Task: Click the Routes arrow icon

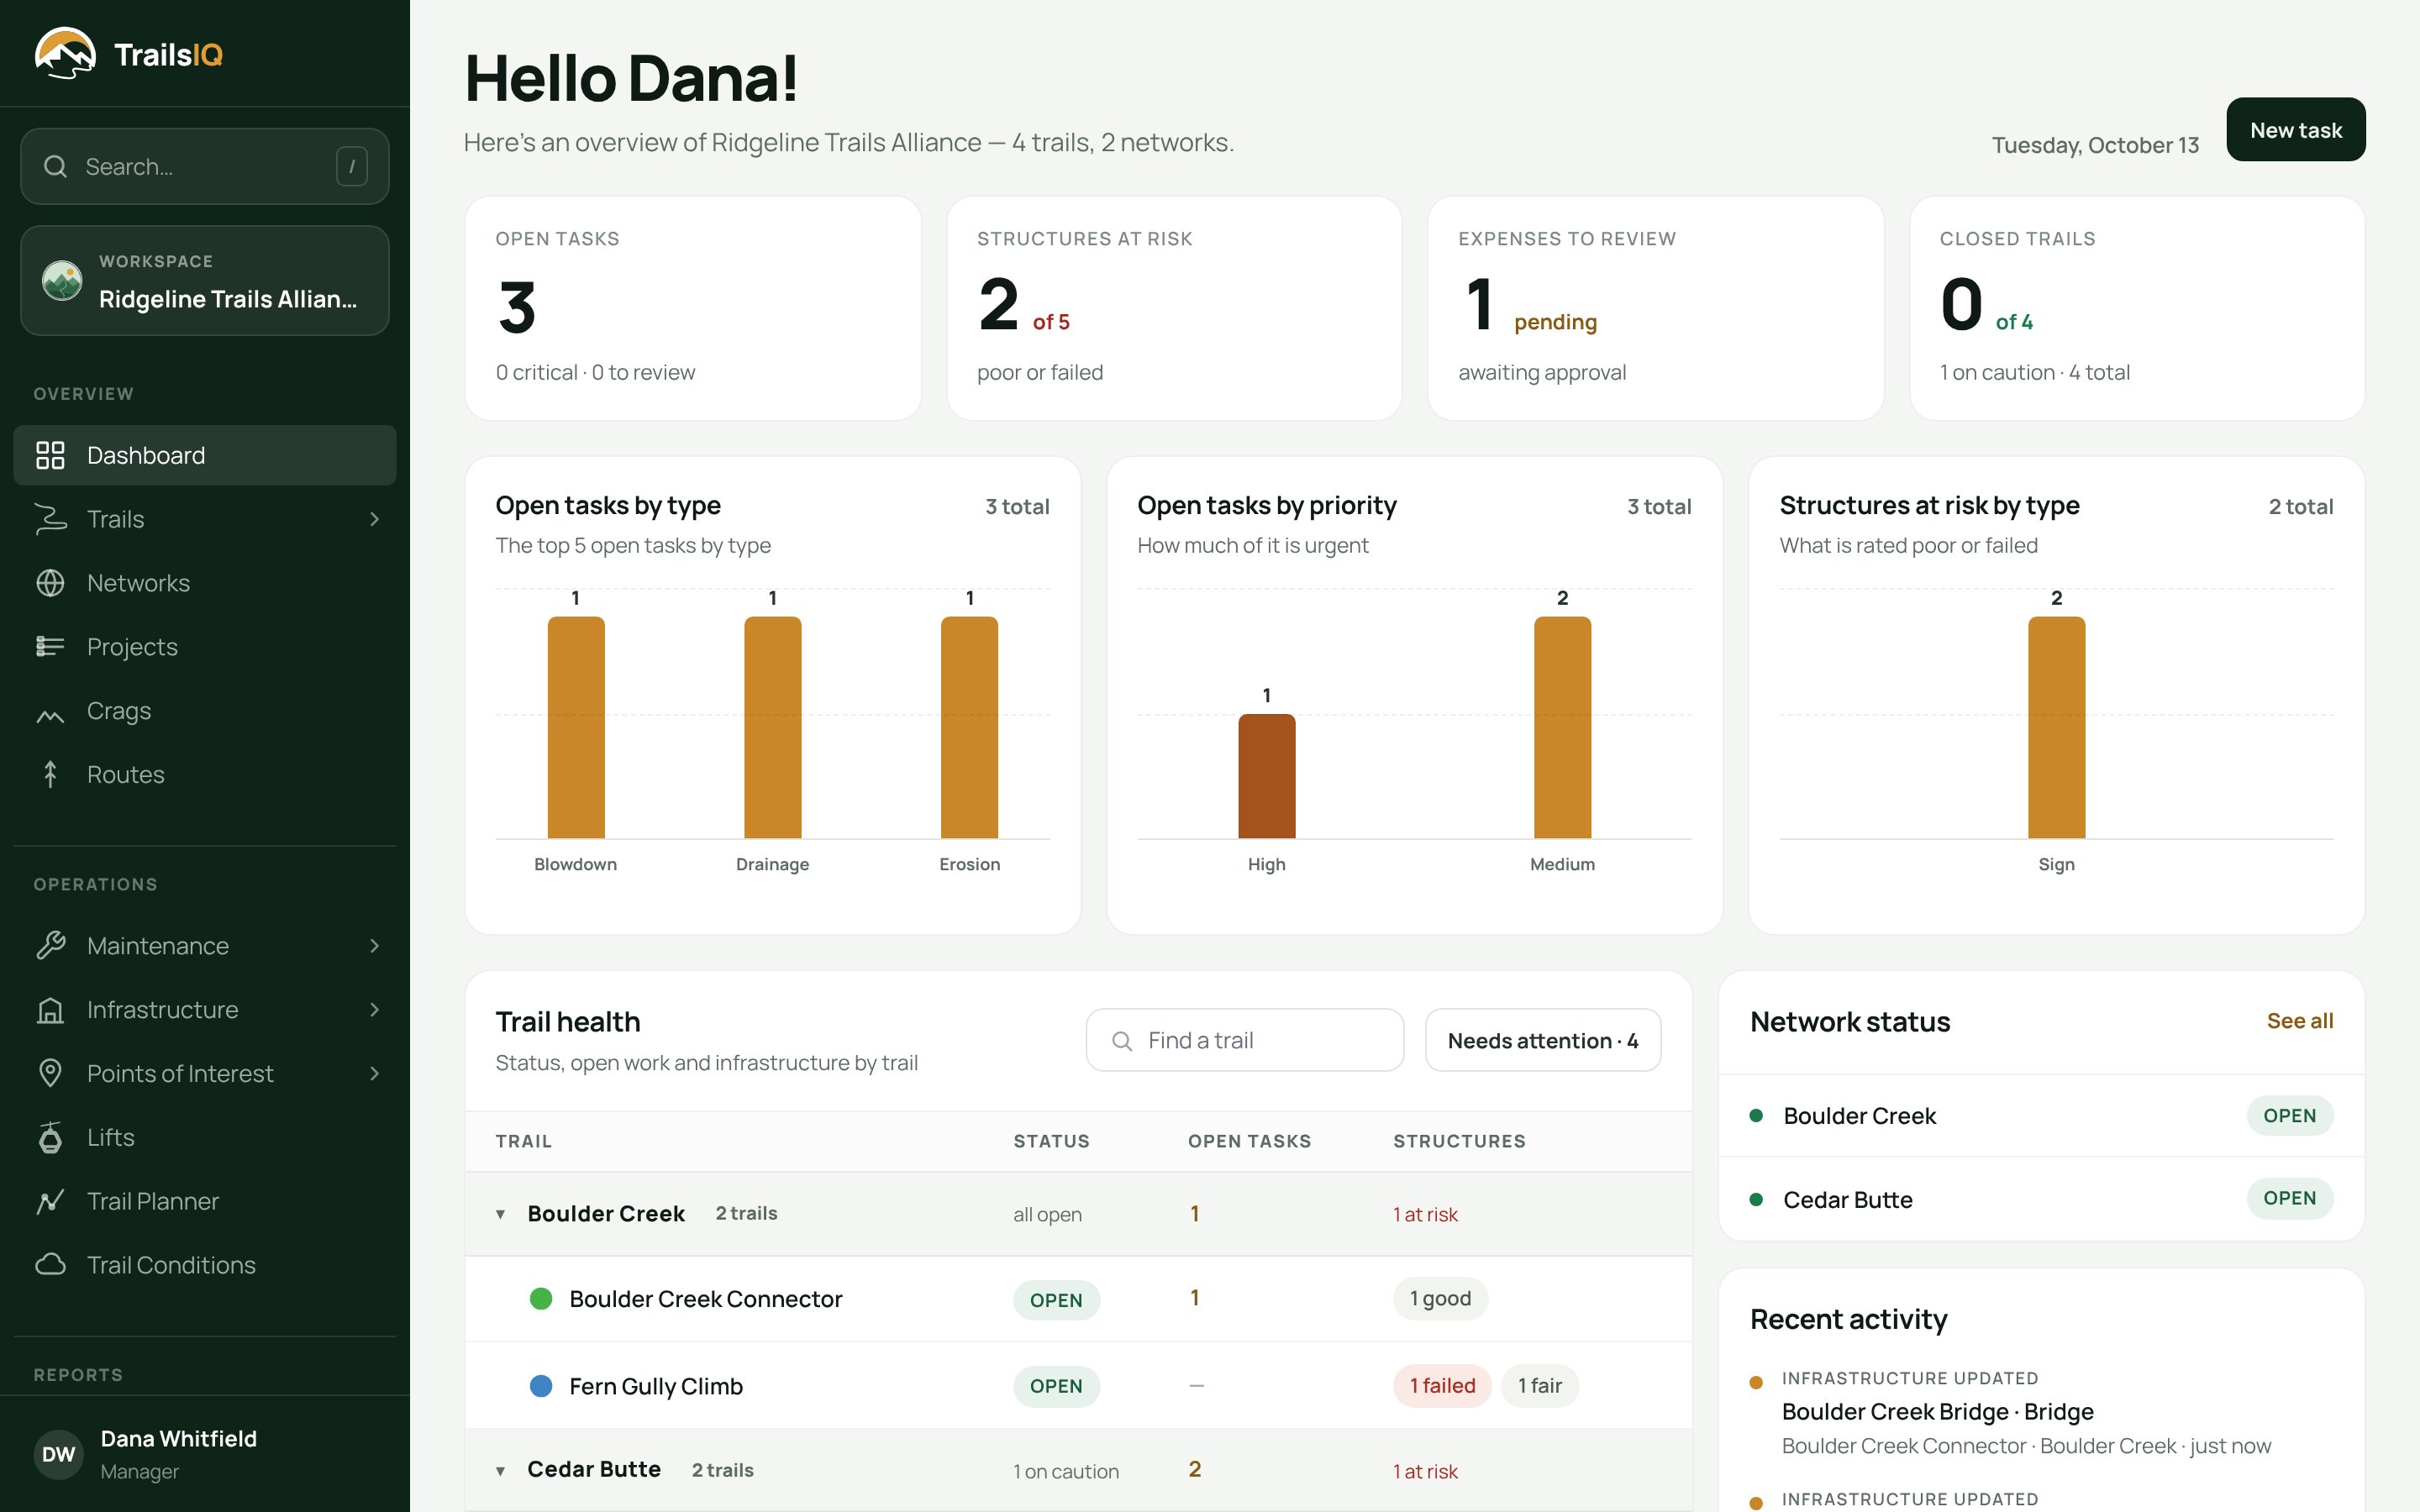Action: (x=50, y=774)
